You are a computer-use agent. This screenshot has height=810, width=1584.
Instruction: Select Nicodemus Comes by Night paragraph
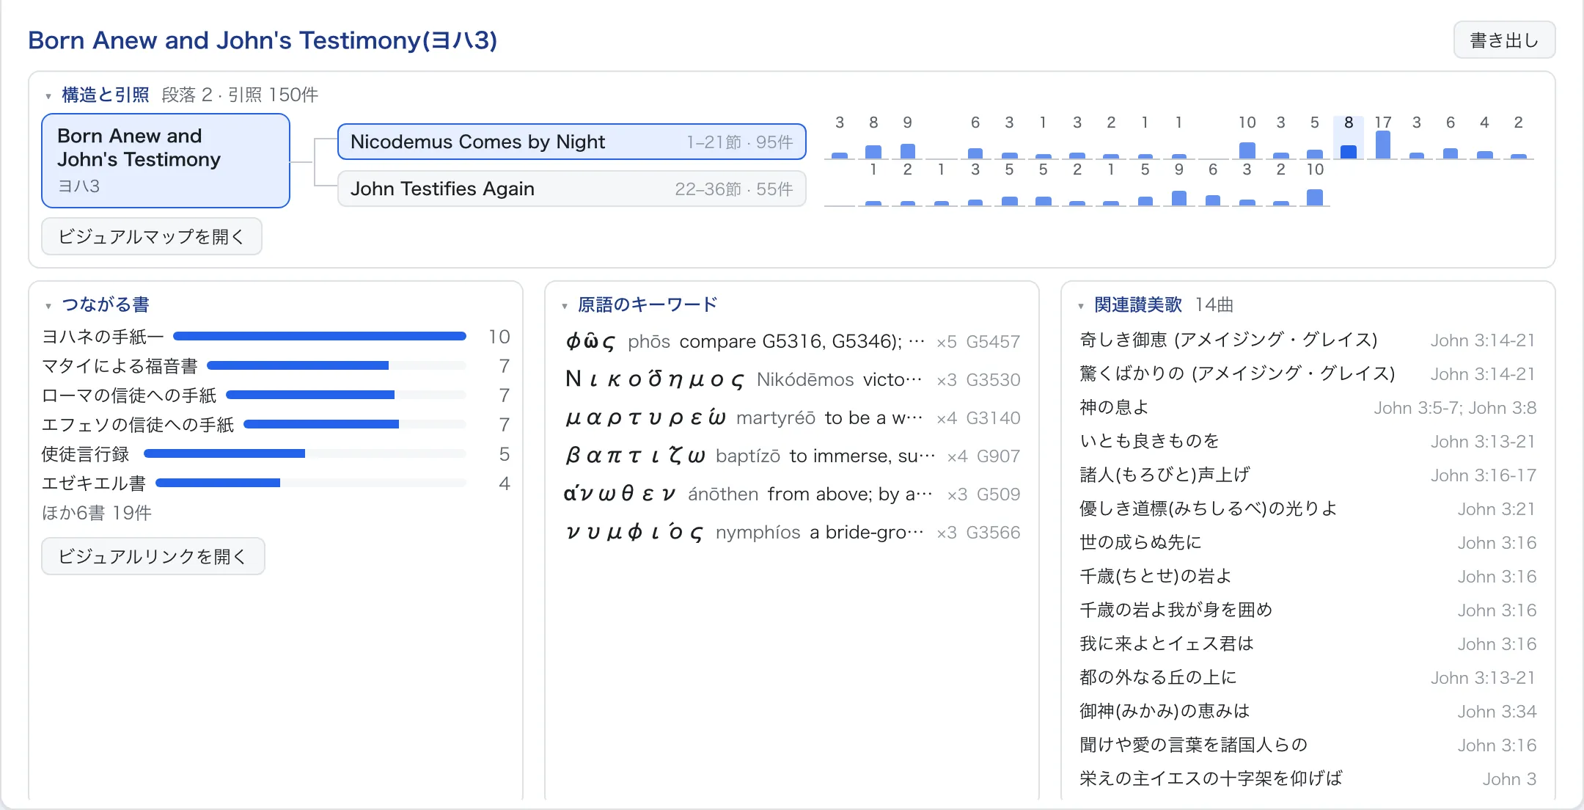tap(572, 142)
